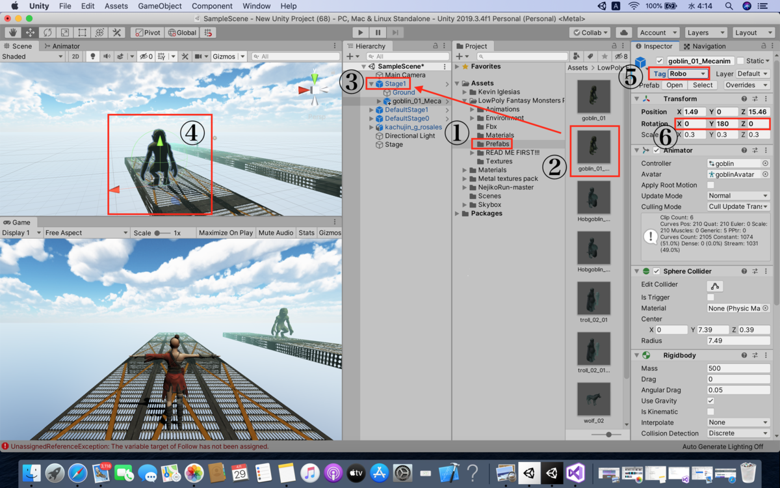Collapse the Transform component foldout

(636, 99)
